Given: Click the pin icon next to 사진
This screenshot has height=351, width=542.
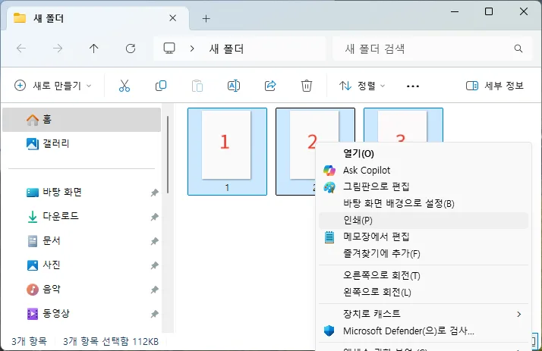Looking at the screenshot, I should pos(155,265).
